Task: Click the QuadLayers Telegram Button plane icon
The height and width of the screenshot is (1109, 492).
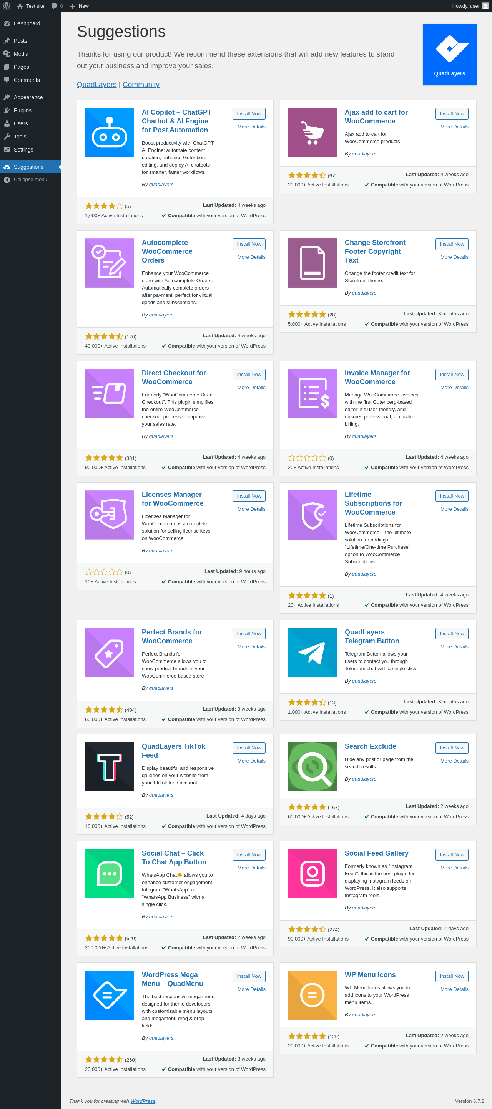Action: [x=312, y=652]
